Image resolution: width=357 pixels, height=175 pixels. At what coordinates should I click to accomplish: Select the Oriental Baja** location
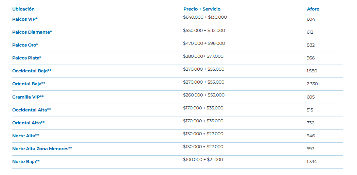(29, 84)
